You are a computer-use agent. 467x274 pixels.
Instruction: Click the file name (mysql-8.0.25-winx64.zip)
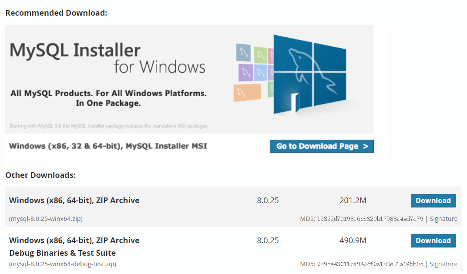coord(46,219)
